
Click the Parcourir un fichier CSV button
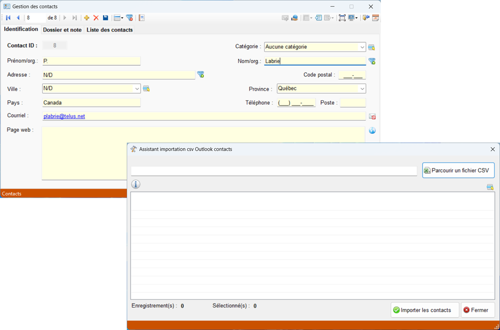458,170
